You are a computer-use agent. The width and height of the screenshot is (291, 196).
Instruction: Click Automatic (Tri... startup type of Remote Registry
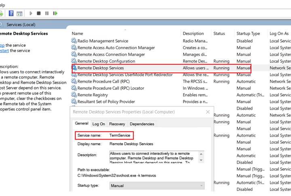(x=250, y=95)
